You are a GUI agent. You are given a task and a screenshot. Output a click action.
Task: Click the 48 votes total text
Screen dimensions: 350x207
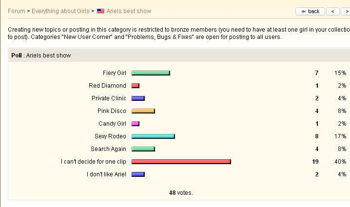(x=181, y=192)
